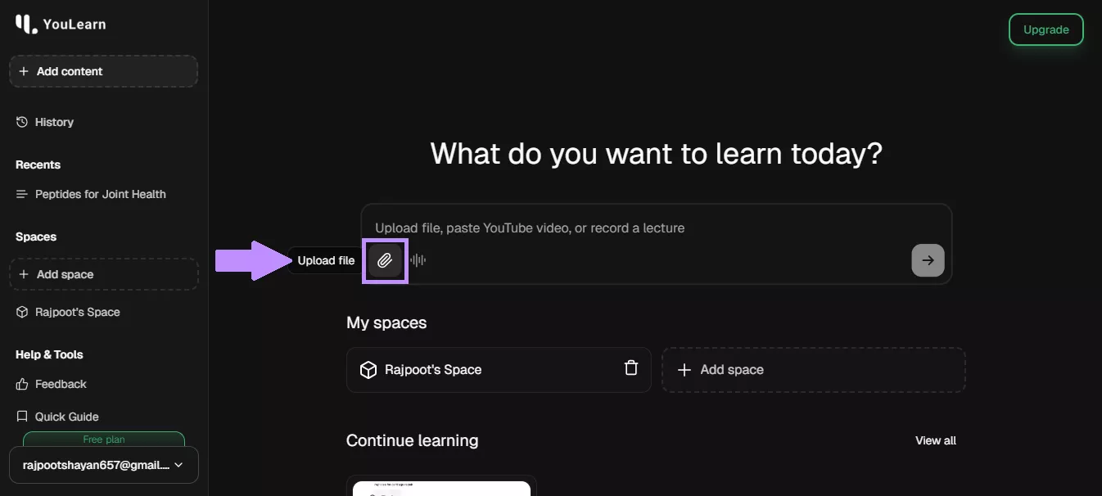Click the paperclip Upload file icon
The height and width of the screenshot is (496, 1102).
point(385,260)
